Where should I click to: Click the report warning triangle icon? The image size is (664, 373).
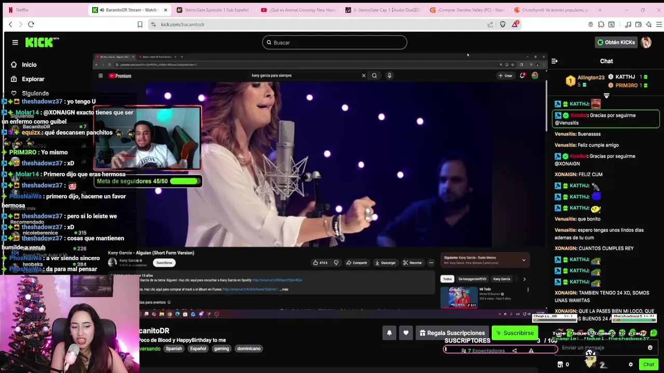point(531,351)
